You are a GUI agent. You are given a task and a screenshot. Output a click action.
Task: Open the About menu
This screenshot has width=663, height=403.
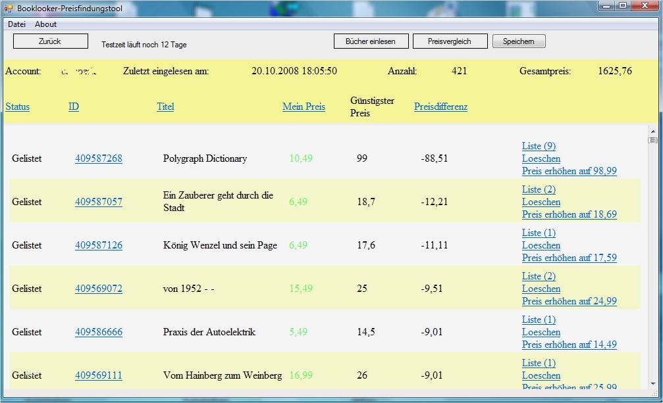click(x=45, y=24)
